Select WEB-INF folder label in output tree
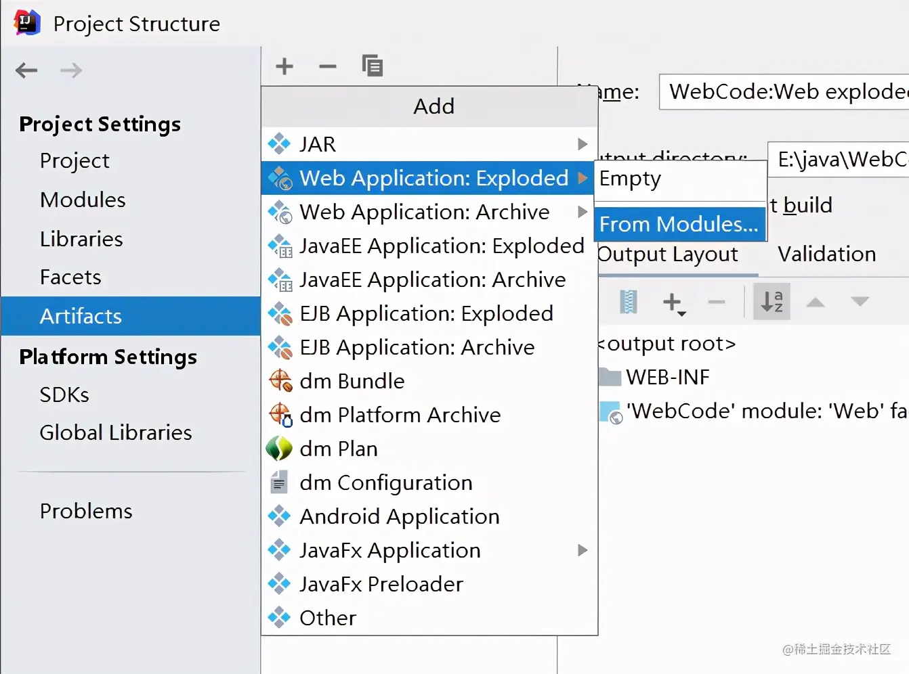This screenshot has height=674, width=909. tap(668, 377)
